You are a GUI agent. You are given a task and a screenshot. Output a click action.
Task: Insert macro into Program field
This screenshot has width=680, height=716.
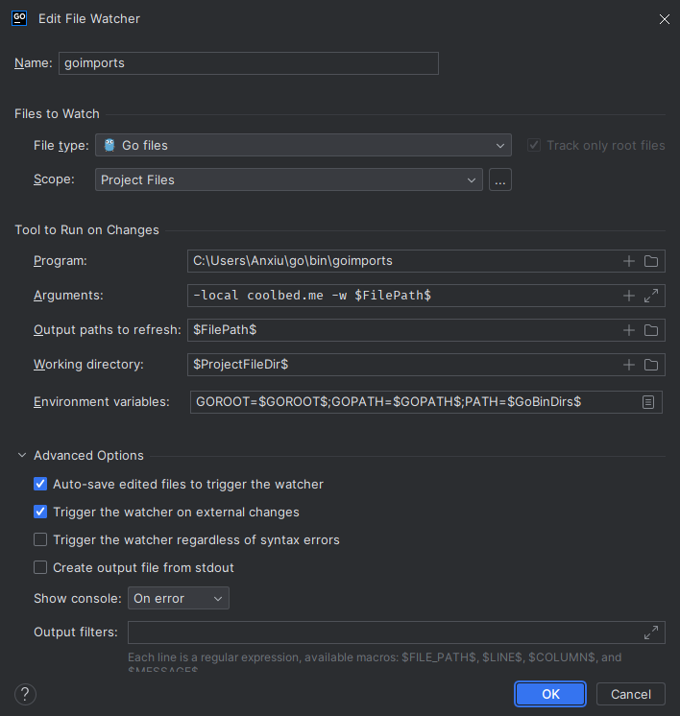[629, 261]
